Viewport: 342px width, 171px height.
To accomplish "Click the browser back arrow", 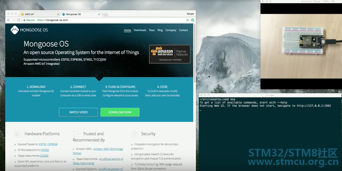I will point(8,20).
